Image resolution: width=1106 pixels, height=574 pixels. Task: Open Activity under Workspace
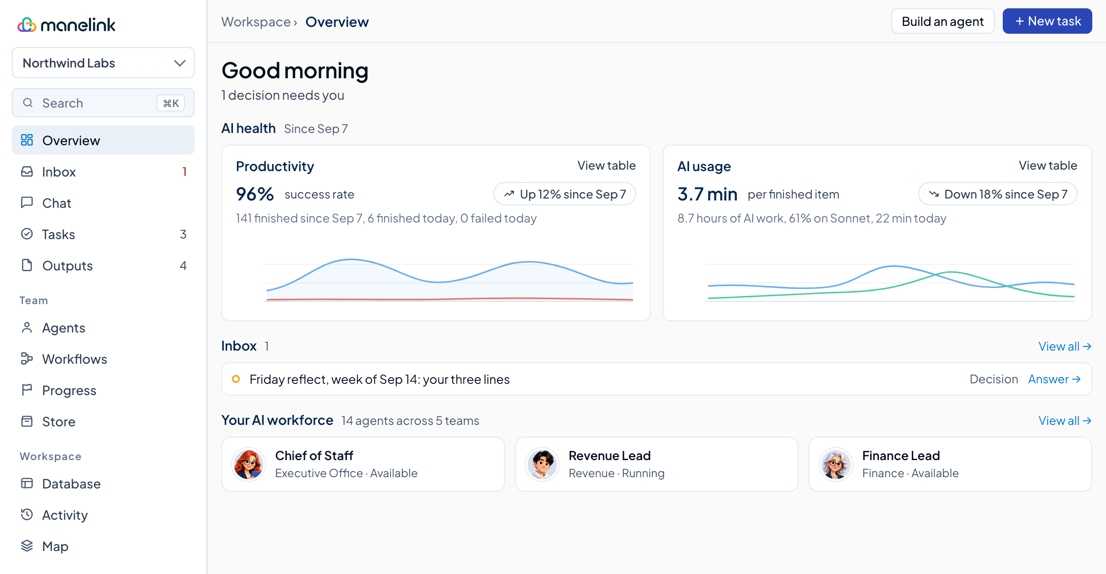(x=103, y=515)
